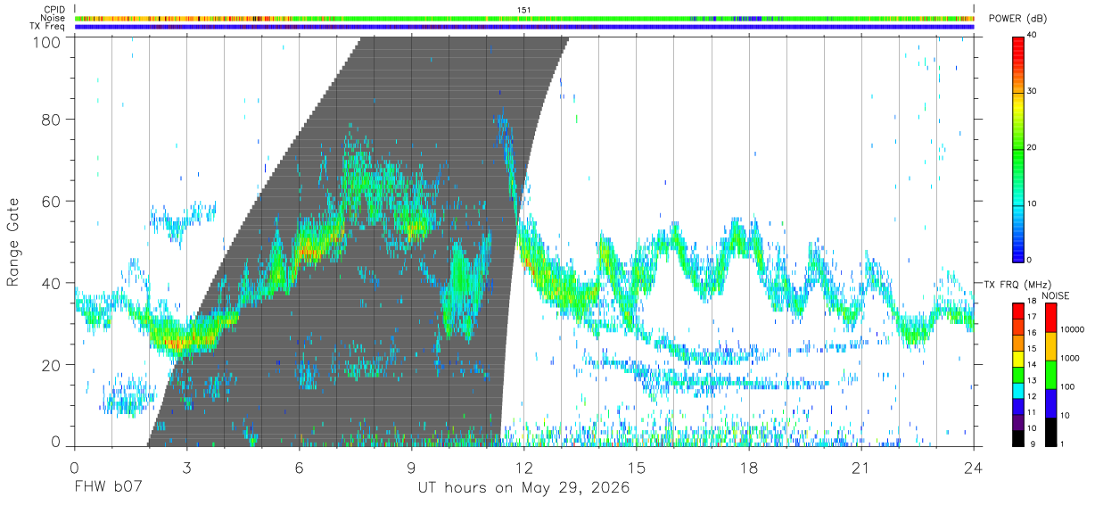Click the TX Freq color strip above the plot
The width and height of the screenshot is (1095, 506).
tap(524, 27)
